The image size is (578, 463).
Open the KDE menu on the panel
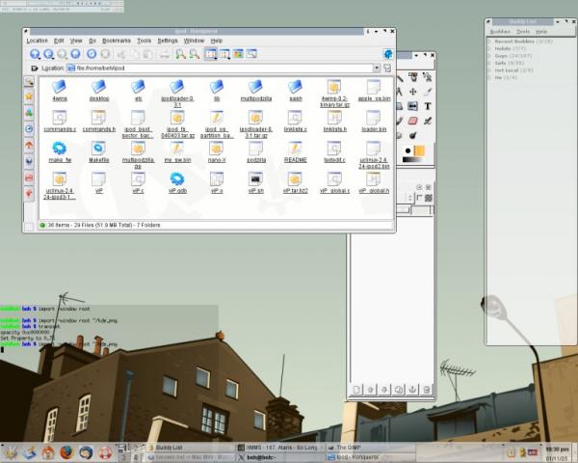[x=10, y=452]
